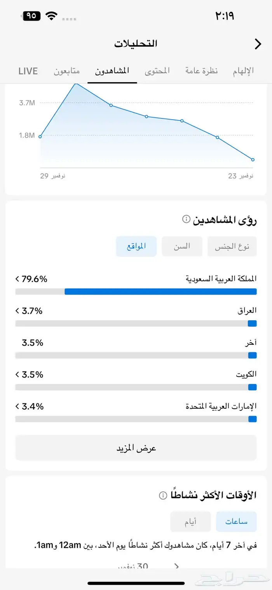Keep ساعات selected for active times
Image resolution: width=272 pixels, height=590 pixels.
point(236,521)
